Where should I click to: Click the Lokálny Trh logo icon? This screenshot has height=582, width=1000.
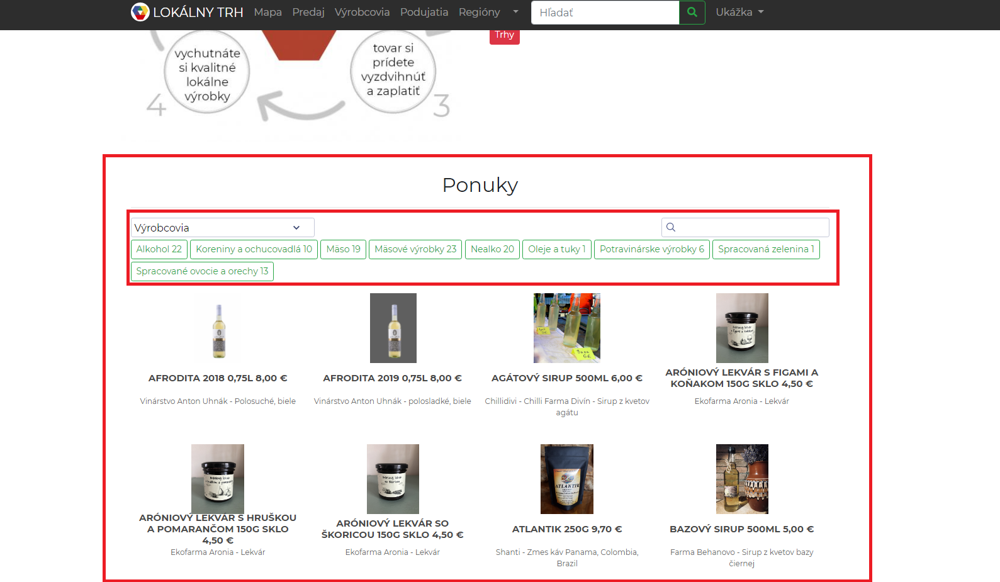[x=140, y=12]
